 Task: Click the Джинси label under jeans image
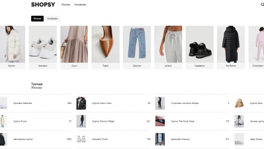[x=137, y=66]
